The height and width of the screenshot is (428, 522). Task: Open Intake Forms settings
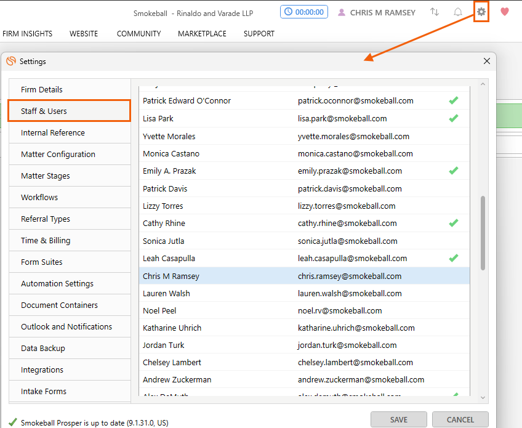point(70,392)
